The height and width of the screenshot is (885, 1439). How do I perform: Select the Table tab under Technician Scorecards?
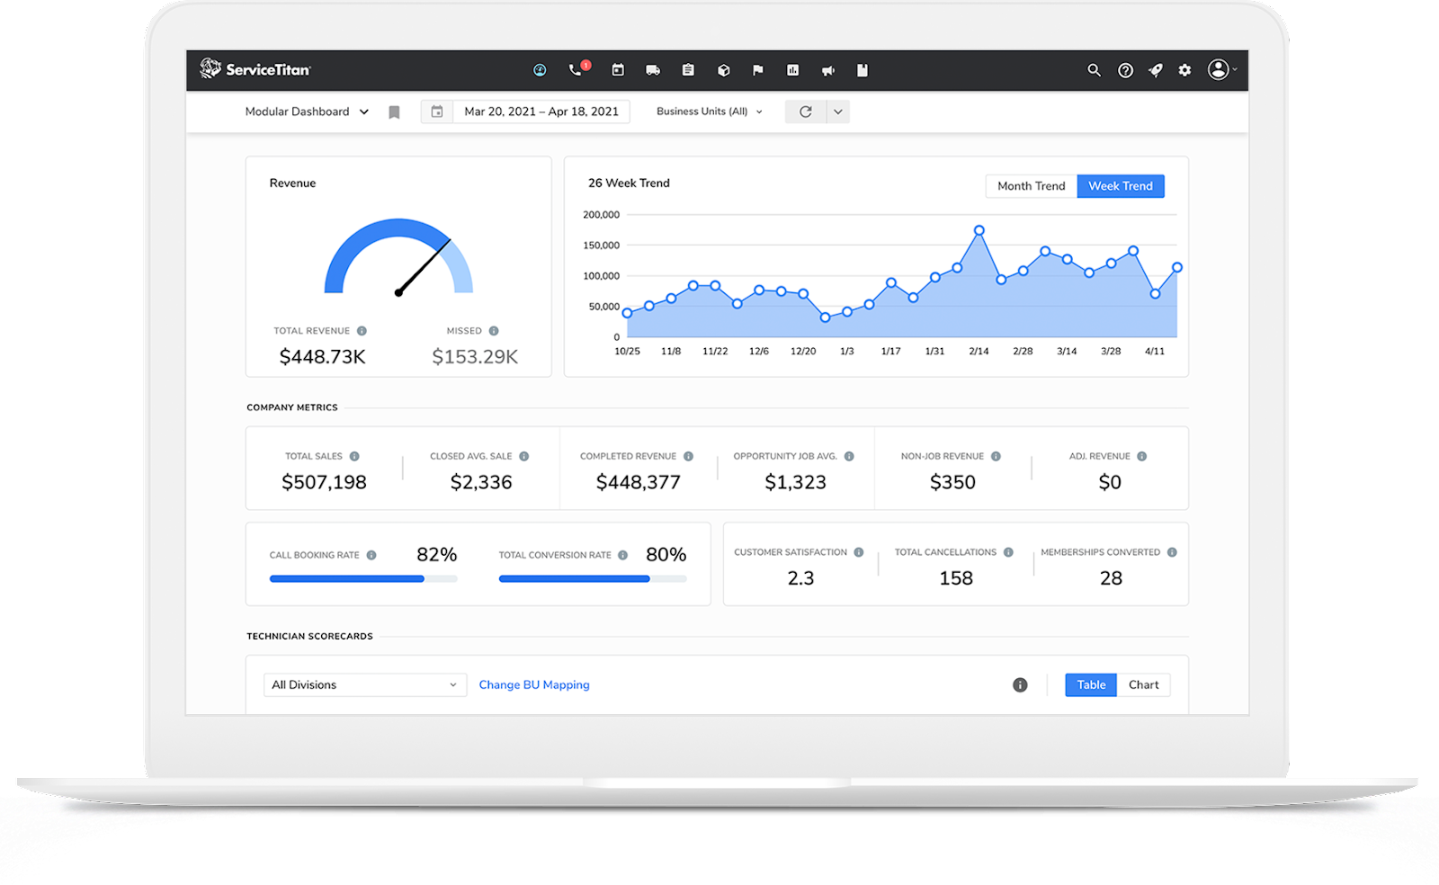point(1090,684)
